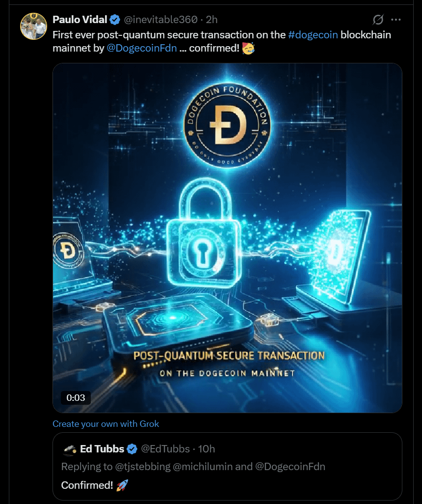Open the 2h tweet timestamp
The height and width of the screenshot is (504, 422).
211,20
